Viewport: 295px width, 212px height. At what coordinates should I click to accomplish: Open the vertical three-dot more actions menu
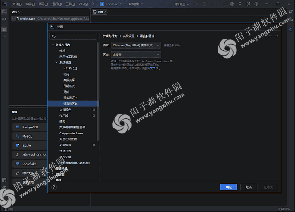coord(212,4)
